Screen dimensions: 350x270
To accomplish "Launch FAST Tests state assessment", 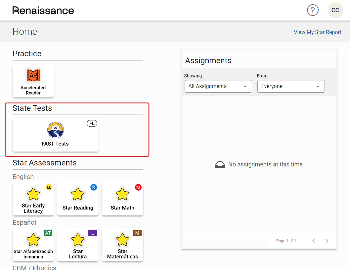I will tap(55, 135).
